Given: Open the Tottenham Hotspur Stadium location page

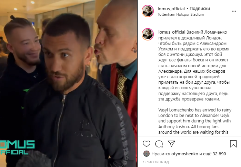Looking at the screenshot, I should pos(181,14).
